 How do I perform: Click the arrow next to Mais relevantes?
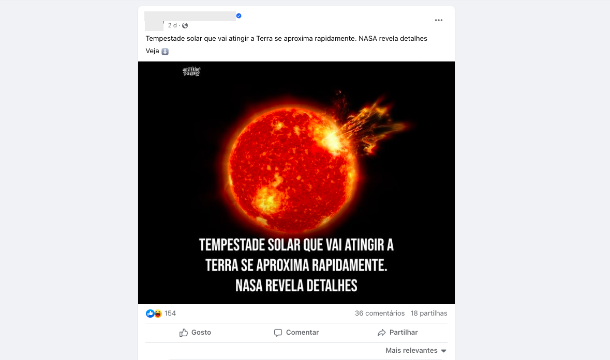click(443, 351)
